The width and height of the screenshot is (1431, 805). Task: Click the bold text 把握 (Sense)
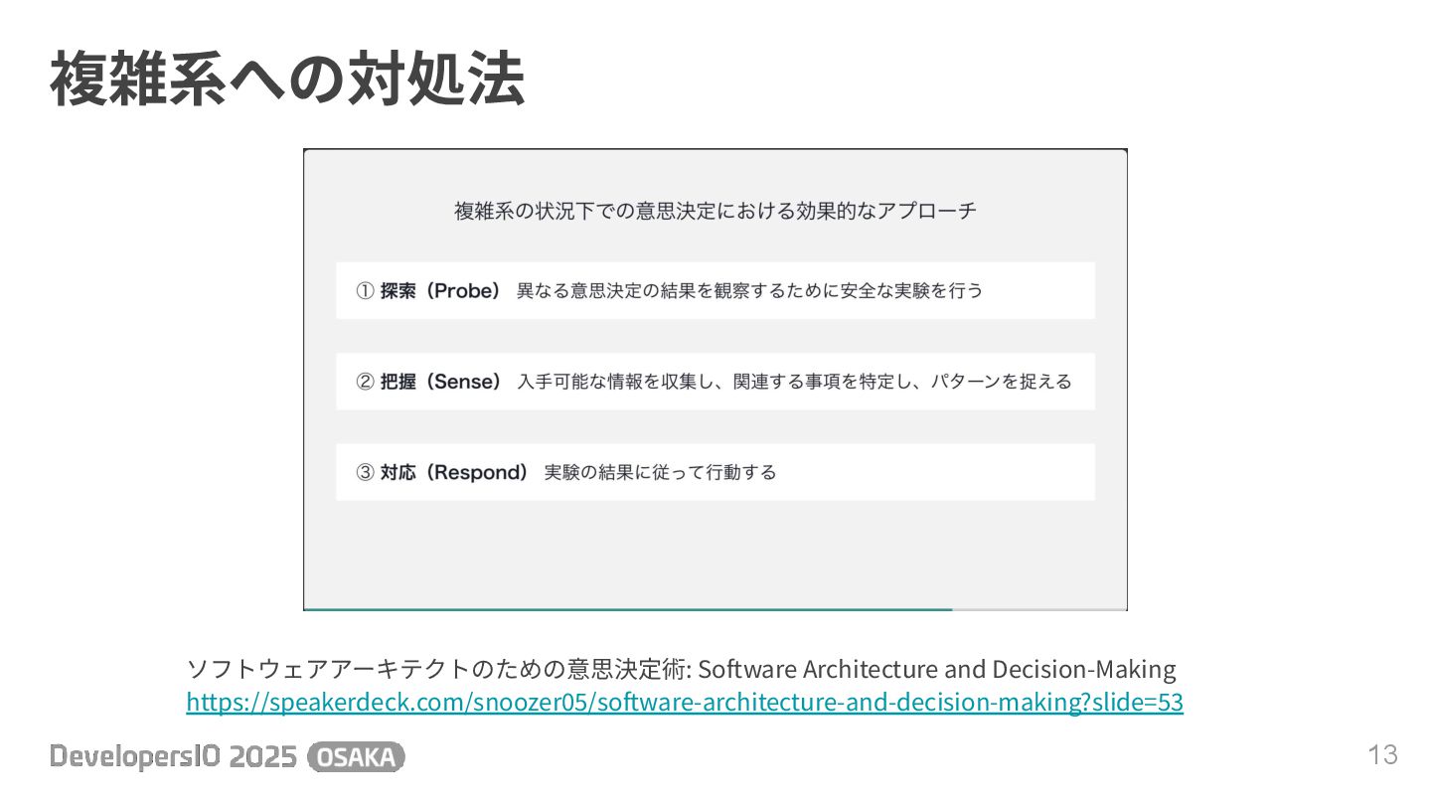pos(442,382)
